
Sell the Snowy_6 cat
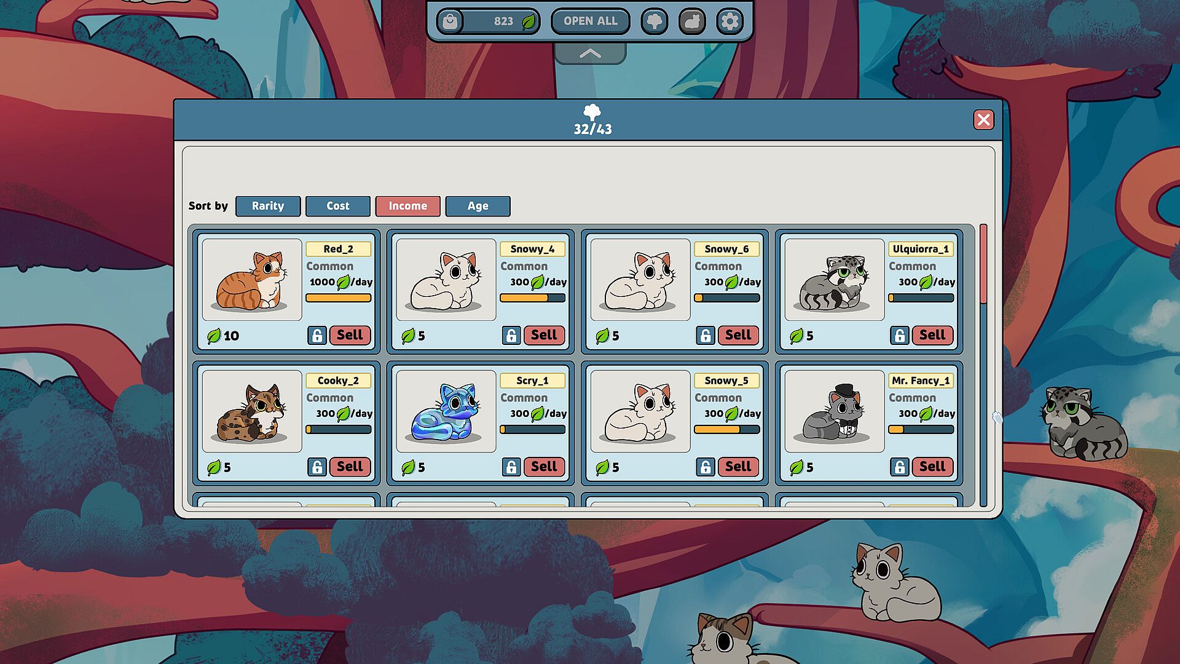coord(737,335)
